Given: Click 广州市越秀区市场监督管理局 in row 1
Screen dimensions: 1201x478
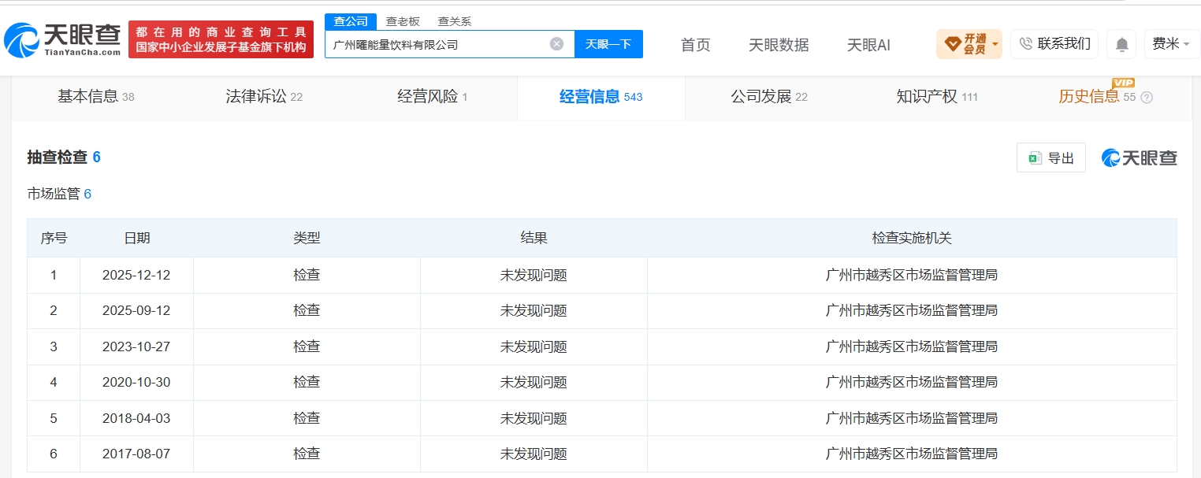Looking at the screenshot, I should click(x=912, y=275).
